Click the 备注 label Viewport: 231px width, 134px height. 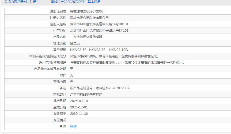[x=63, y=88]
